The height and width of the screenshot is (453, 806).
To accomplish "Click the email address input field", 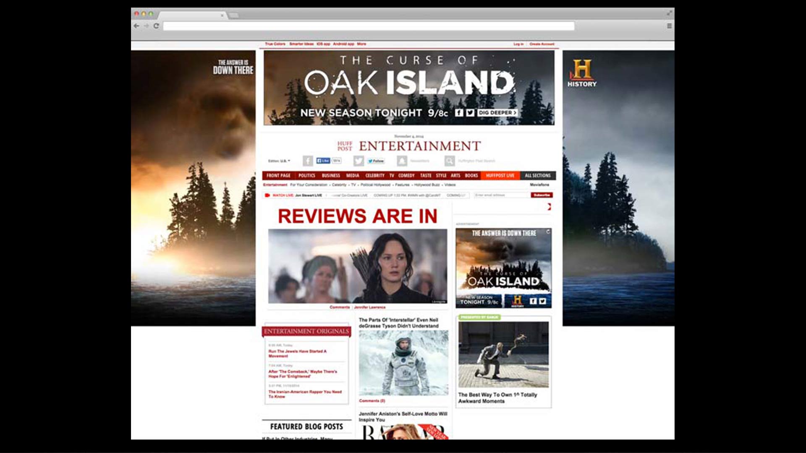I will point(501,195).
